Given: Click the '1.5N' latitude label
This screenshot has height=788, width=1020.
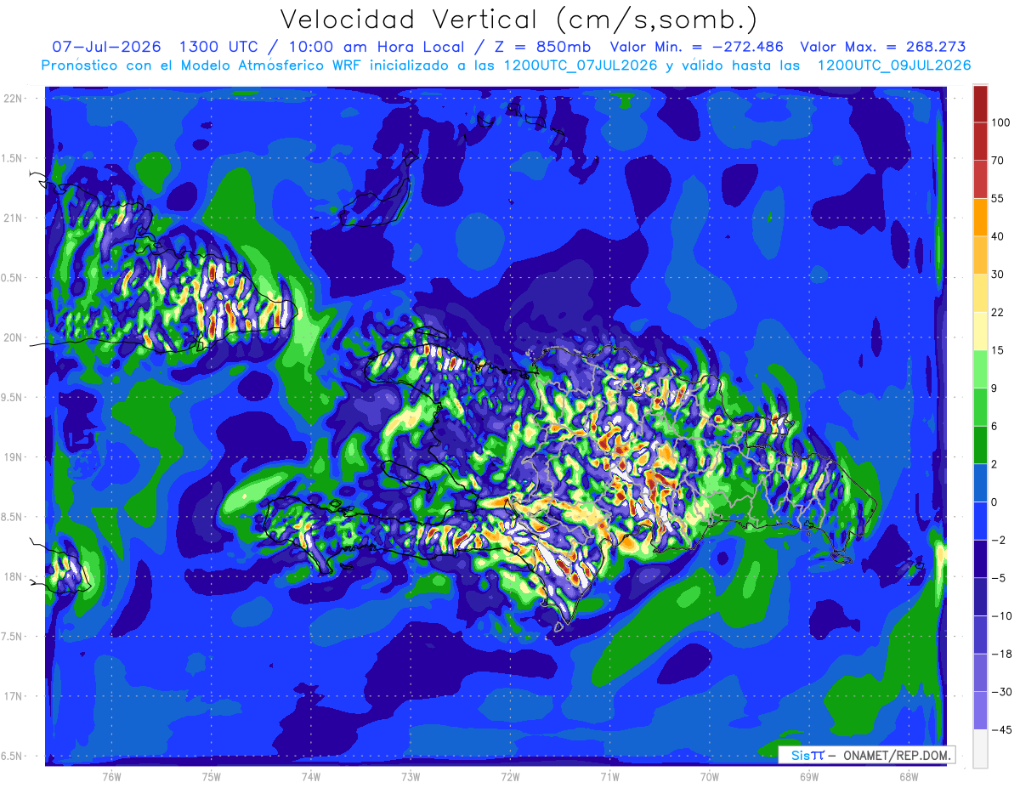Looking at the screenshot, I should point(13,158).
